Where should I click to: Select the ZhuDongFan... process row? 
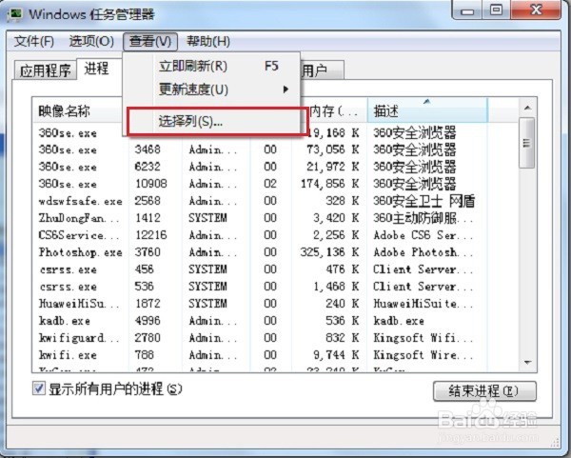click(x=260, y=218)
